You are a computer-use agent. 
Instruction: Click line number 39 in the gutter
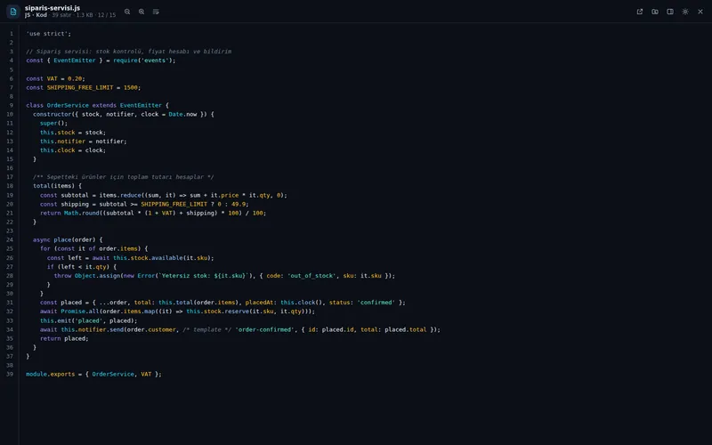tap(10, 374)
